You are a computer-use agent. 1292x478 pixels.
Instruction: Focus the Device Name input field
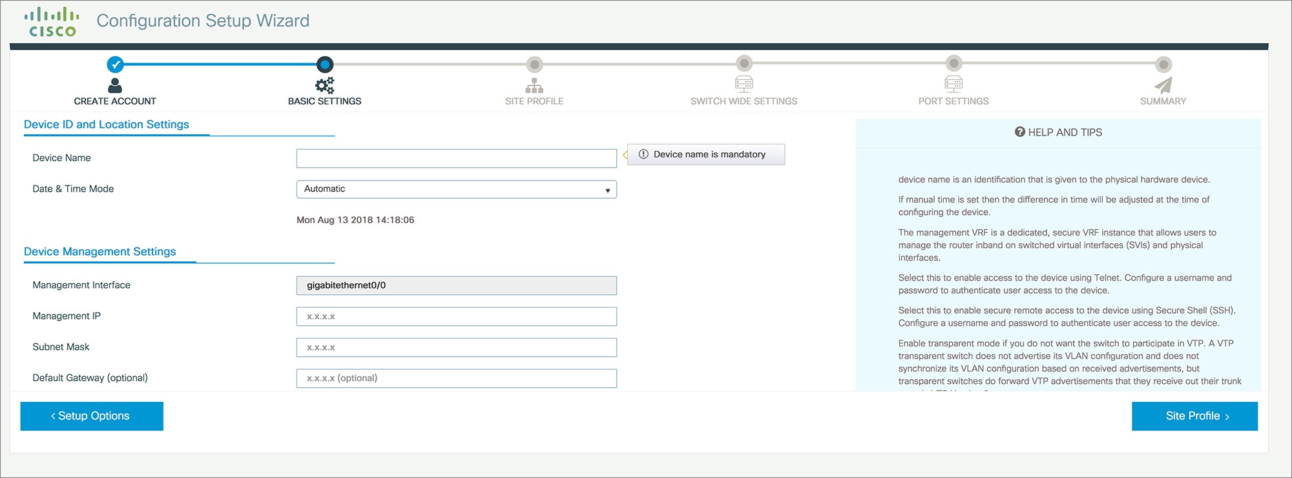[x=457, y=158]
